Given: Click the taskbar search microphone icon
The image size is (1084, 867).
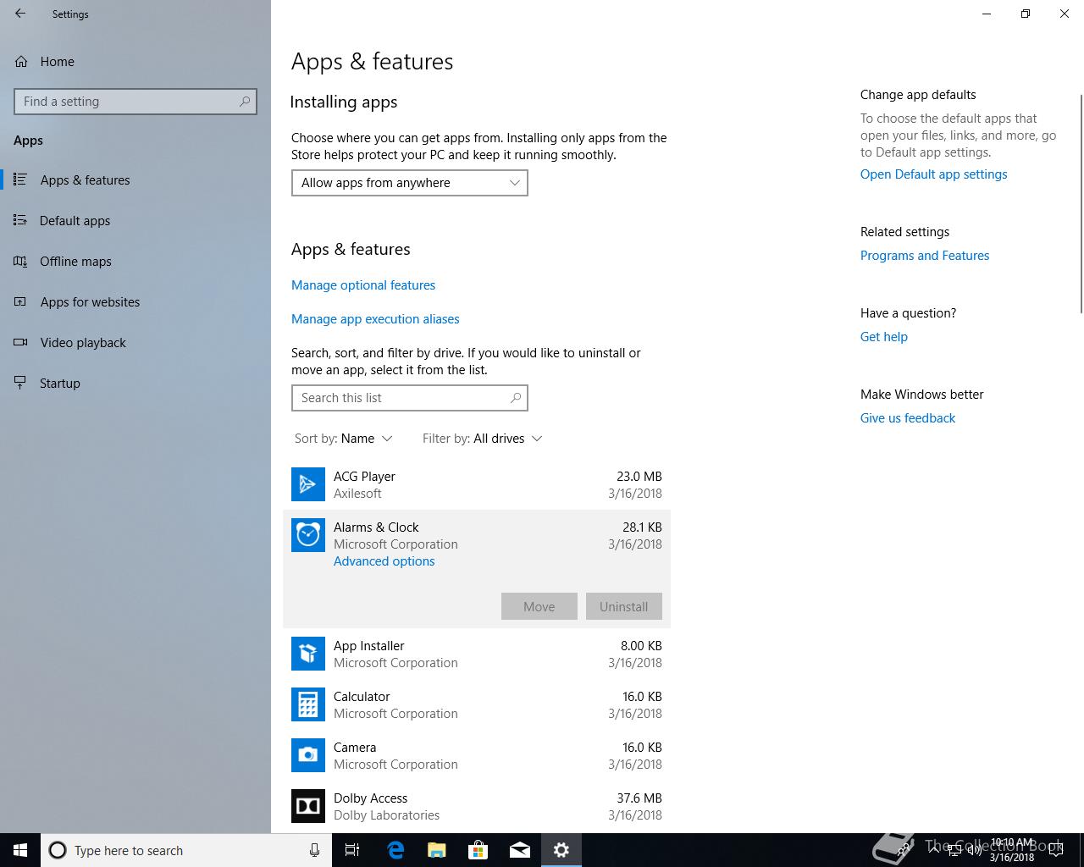Looking at the screenshot, I should pos(314,850).
